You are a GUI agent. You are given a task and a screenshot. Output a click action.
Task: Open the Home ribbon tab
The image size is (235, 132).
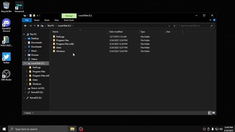[37, 20]
